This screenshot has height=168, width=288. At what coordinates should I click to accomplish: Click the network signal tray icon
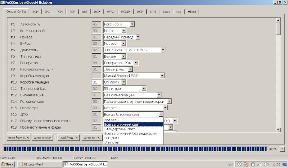click(259, 164)
